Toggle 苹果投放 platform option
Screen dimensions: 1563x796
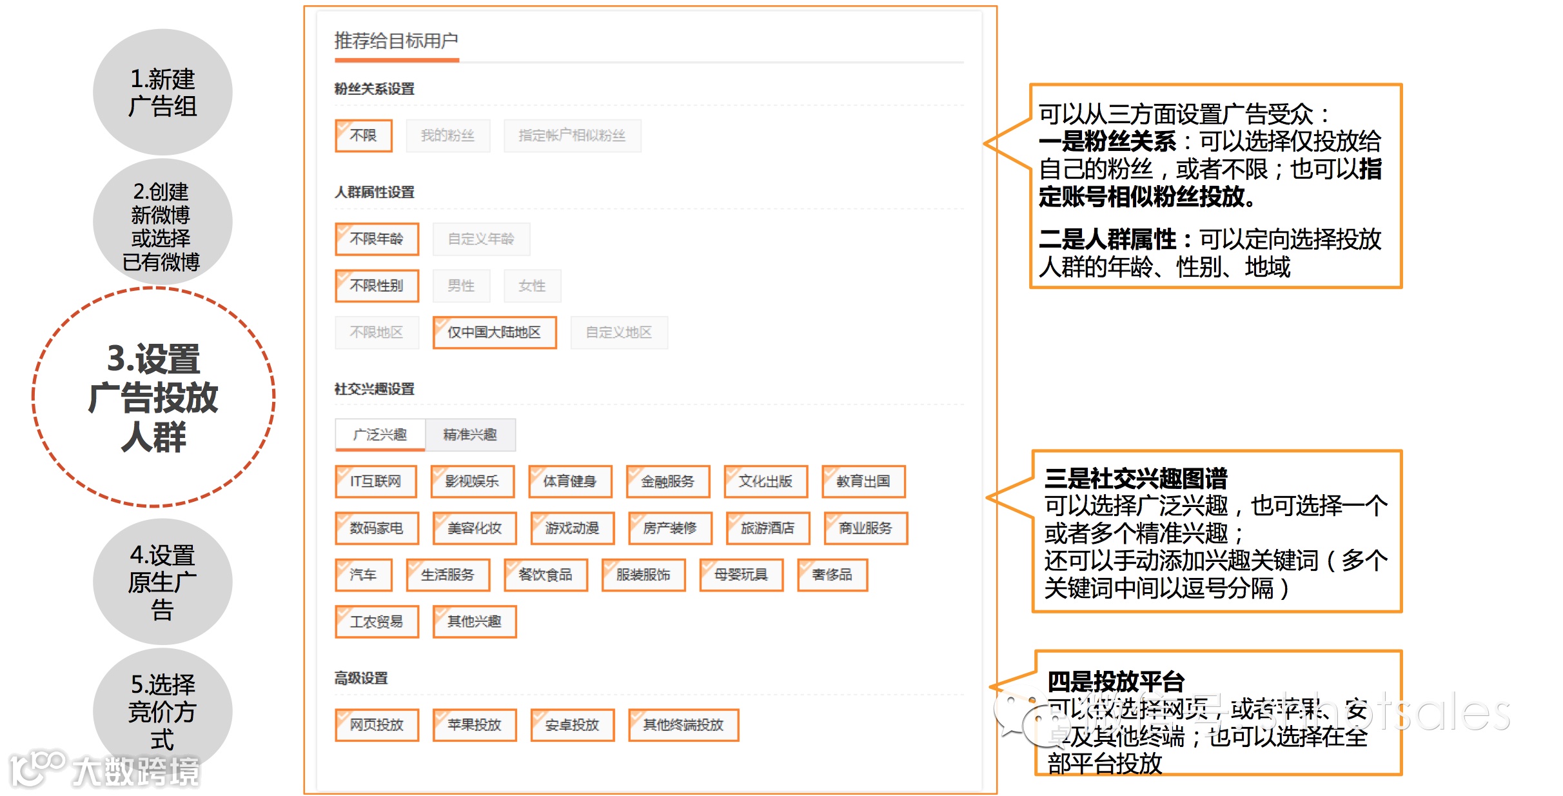(475, 725)
